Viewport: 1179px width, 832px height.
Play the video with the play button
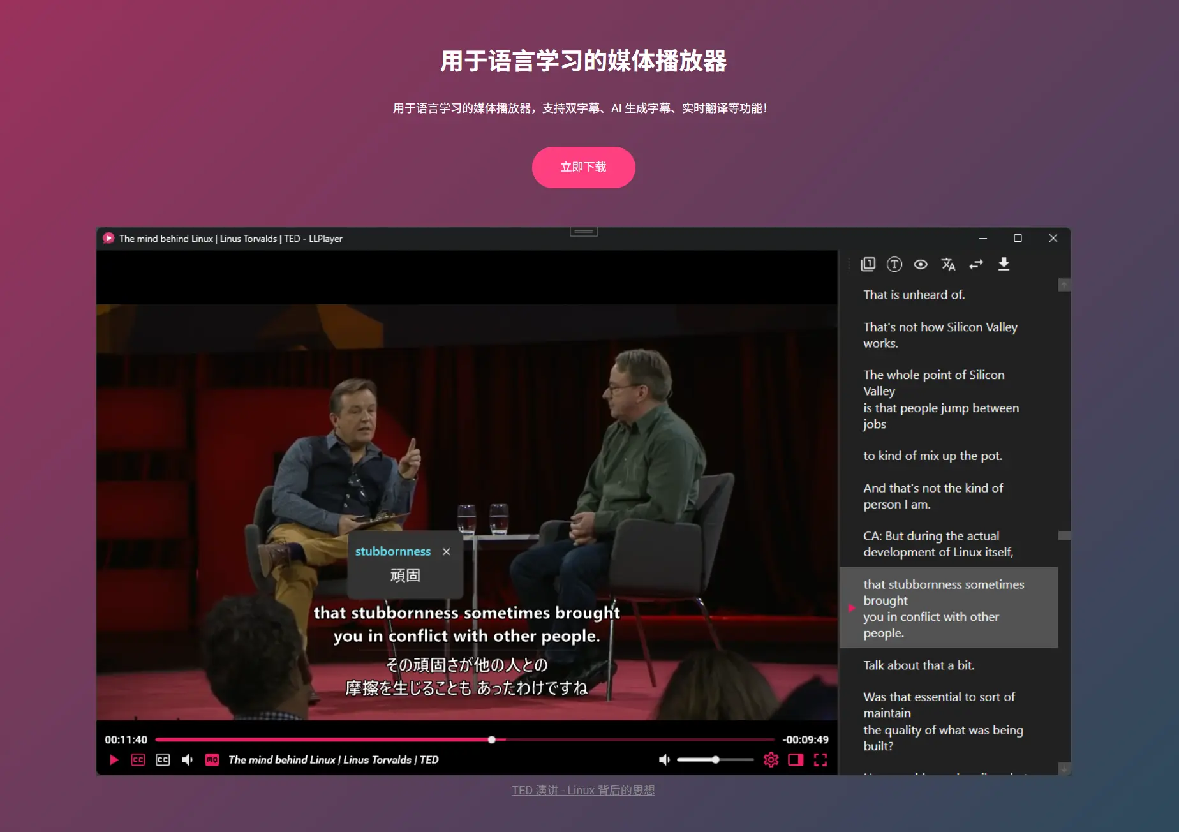pyautogui.click(x=114, y=760)
